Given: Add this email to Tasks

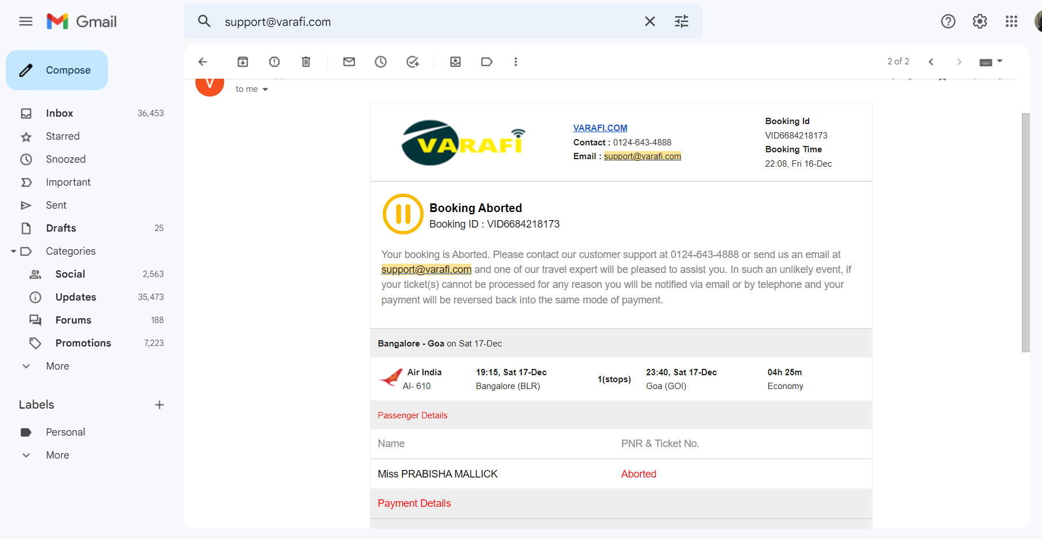Looking at the screenshot, I should [x=412, y=61].
